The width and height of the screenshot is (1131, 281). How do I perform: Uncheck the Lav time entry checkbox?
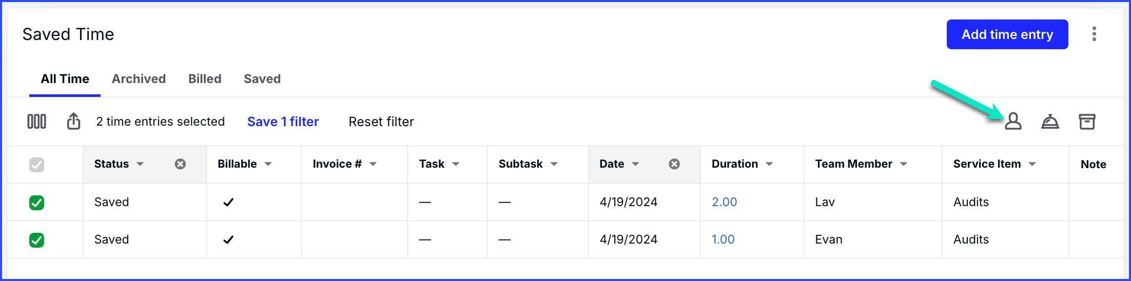36,203
